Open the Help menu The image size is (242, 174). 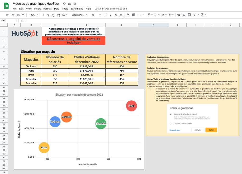pos(88,9)
